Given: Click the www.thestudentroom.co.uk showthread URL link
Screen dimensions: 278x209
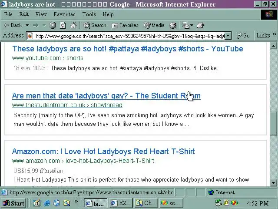Looking at the screenshot, I should (67, 105).
